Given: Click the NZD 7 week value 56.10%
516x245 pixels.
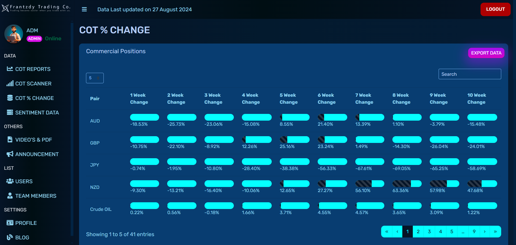Looking at the screenshot, I should point(363,190).
